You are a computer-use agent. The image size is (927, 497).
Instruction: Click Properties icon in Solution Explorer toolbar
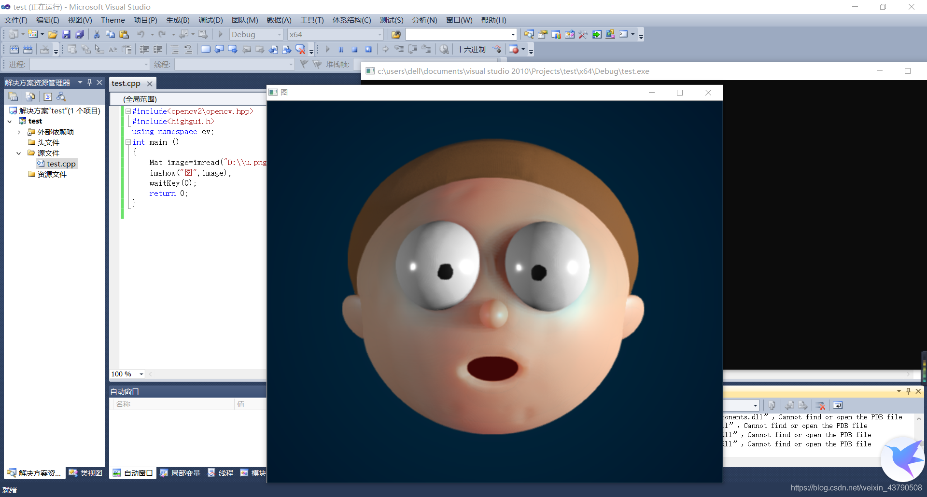coord(13,97)
